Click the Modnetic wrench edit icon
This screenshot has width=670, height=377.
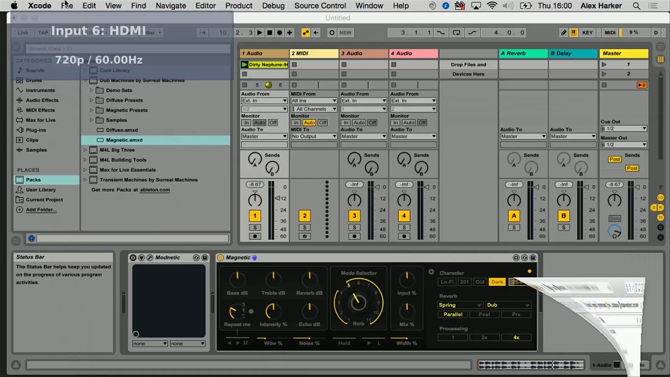[x=150, y=258]
